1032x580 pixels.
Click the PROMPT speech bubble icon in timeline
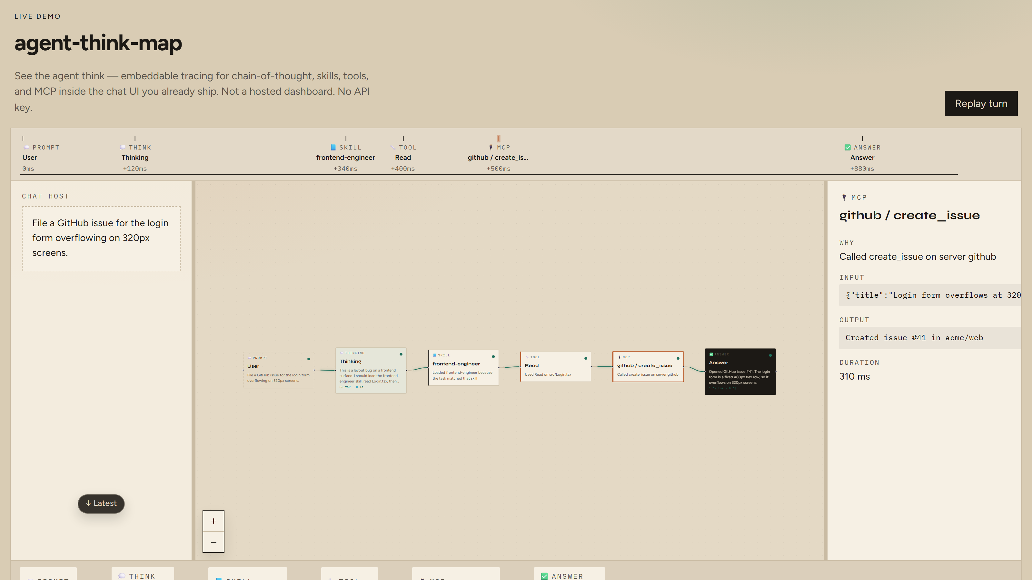(x=26, y=147)
